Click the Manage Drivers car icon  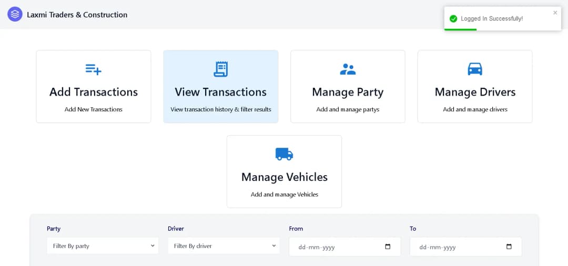[x=475, y=69]
